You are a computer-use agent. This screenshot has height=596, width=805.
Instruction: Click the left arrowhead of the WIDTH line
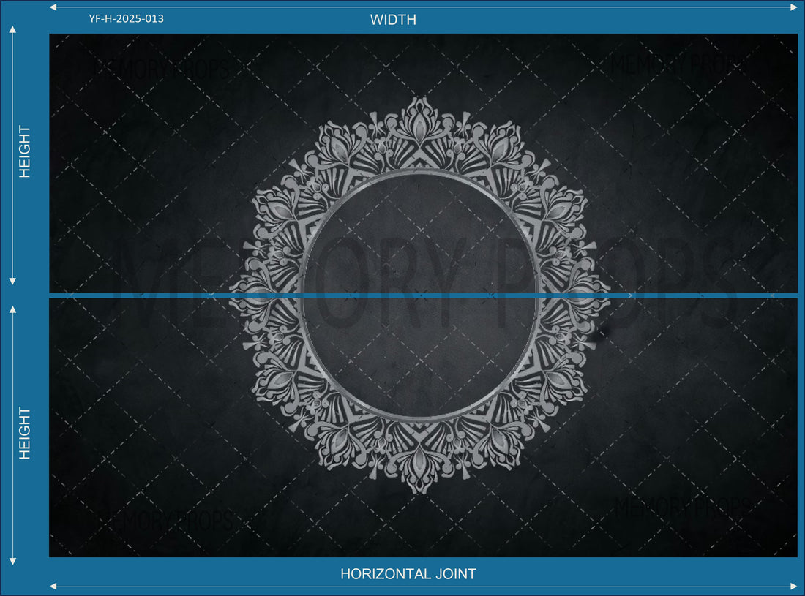(53, 7)
